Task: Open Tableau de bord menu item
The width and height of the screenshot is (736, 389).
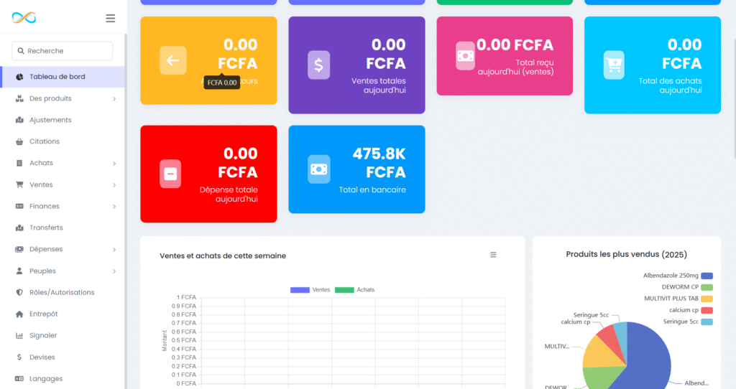Action: [x=63, y=77]
